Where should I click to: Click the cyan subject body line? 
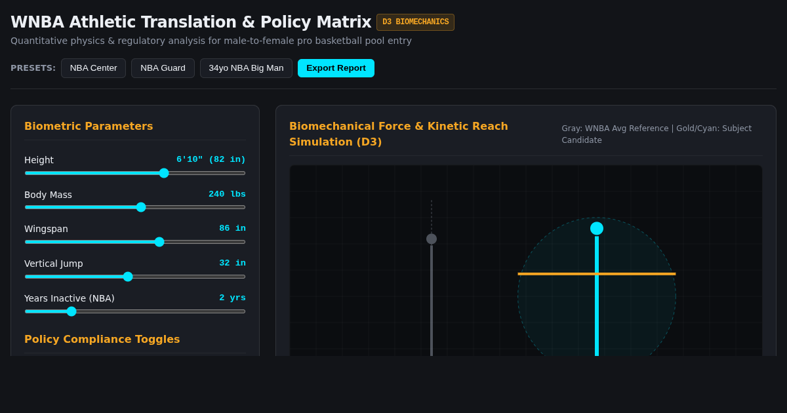tap(597, 296)
